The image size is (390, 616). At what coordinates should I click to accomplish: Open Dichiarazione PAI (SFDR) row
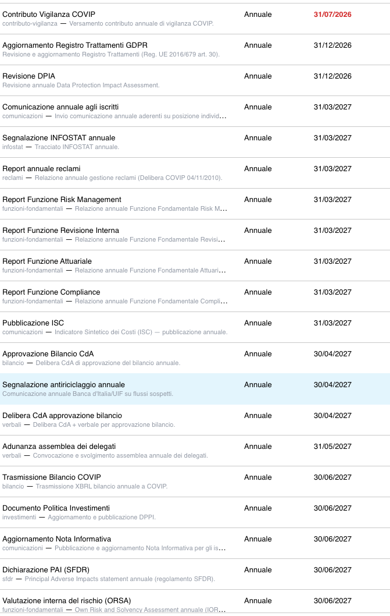[x=195, y=574]
